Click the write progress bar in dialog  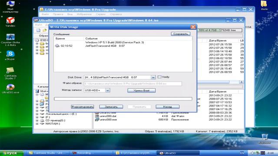tap(123, 99)
